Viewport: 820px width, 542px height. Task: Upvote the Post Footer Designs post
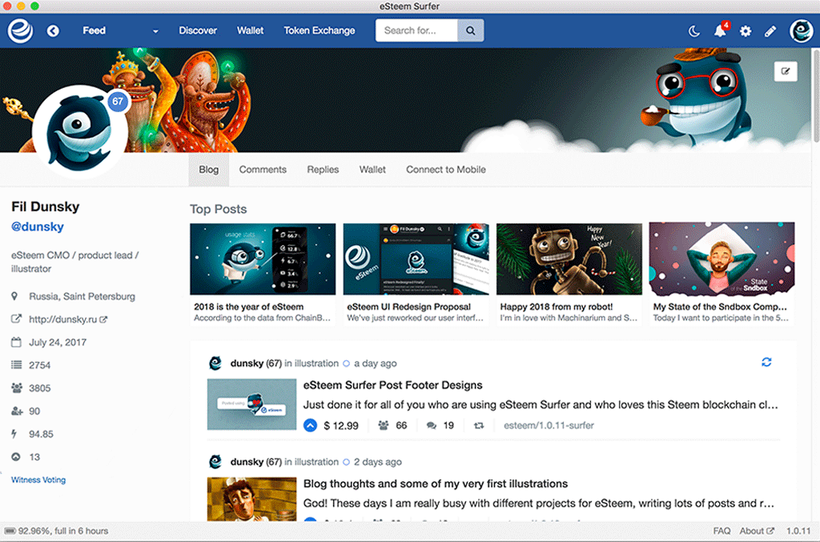coord(310,425)
